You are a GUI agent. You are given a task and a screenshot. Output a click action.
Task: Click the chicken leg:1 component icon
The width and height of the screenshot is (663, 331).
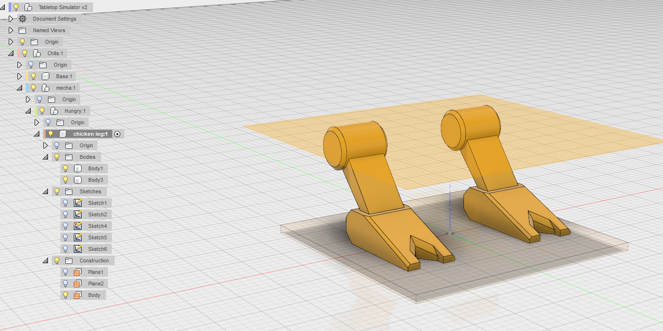point(63,134)
